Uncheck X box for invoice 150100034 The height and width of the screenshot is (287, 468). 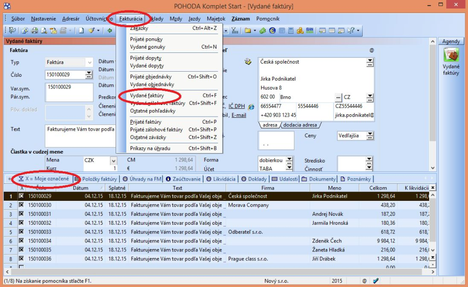pos(21,241)
